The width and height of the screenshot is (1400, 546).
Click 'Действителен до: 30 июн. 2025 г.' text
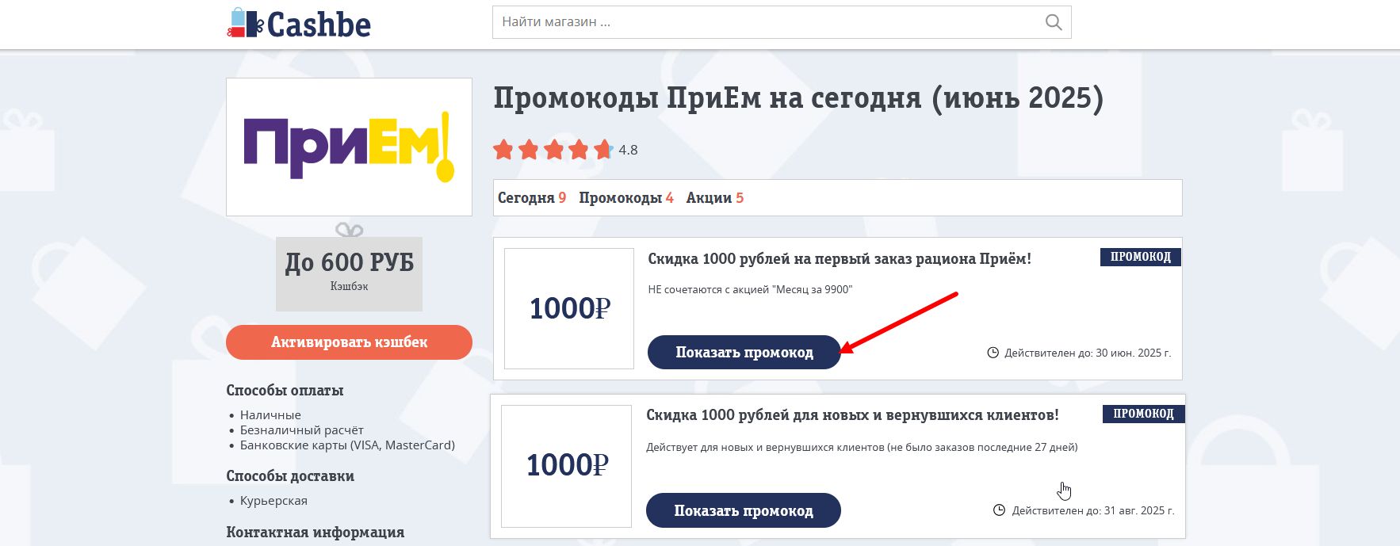tap(1088, 353)
